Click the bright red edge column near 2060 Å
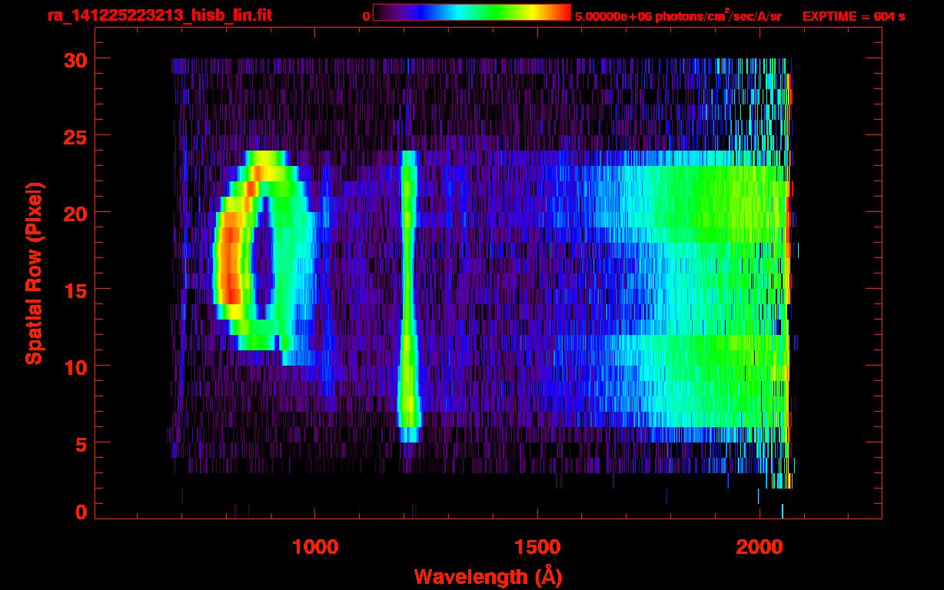This screenshot has width=944, height=590. [x=789, y=280]
